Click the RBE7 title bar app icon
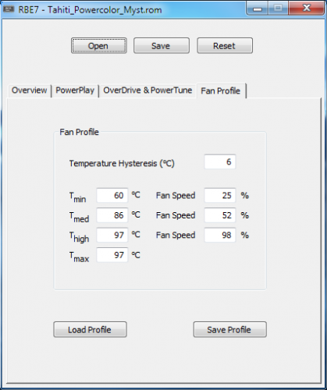The height and width of the screenshot is (390, 327). tap(8, 9)
